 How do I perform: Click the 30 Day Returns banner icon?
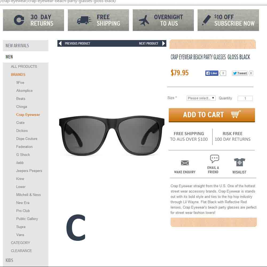(x=19, y=20)
